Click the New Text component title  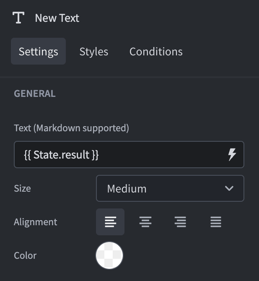click(57, 18)
